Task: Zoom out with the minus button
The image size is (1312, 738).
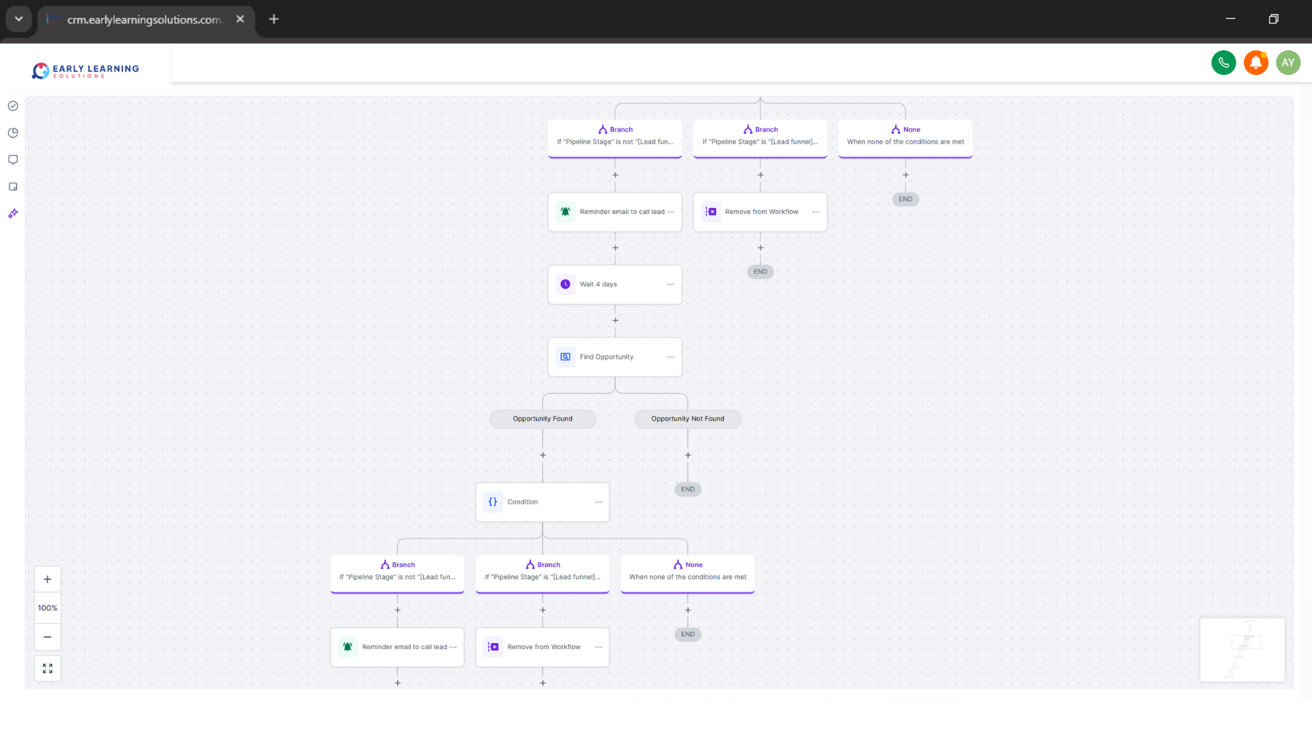Action: point(47,637)
